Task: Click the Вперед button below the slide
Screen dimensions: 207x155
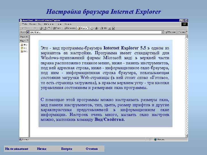Action: pos(67,149)
